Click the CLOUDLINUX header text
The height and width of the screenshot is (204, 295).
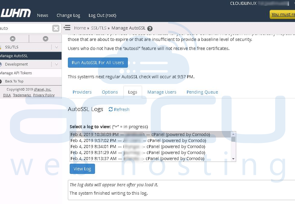(x=243, y=3)
